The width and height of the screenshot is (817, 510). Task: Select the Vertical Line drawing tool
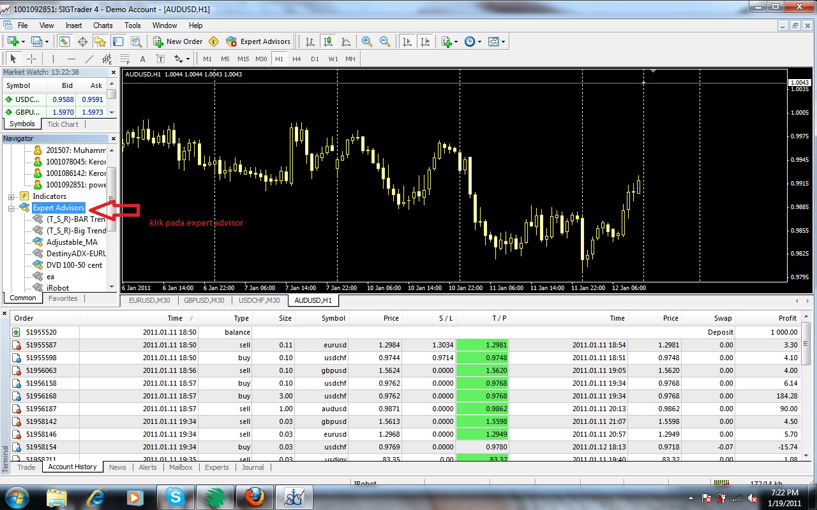click(53, 59)
